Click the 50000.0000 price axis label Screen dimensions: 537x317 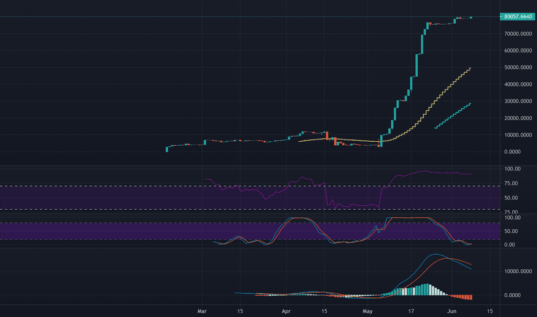pyautogui.click(x=518, y=67)
